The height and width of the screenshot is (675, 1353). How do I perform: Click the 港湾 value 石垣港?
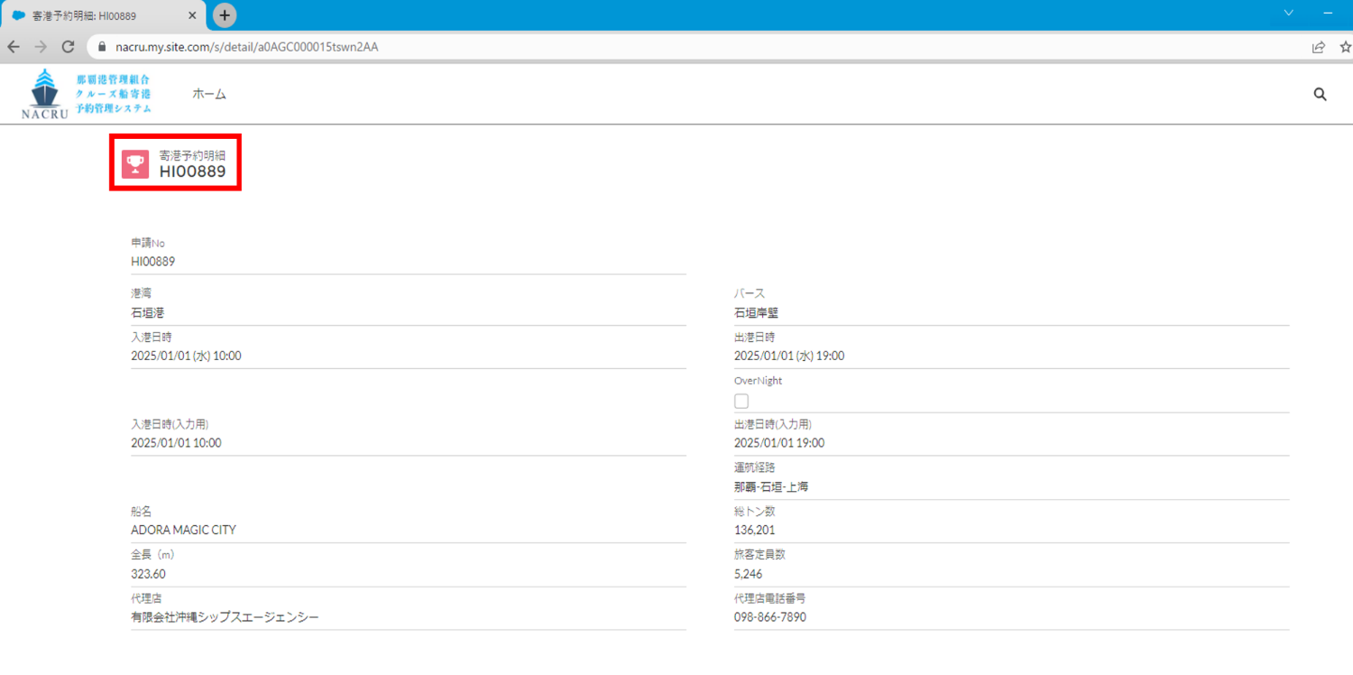tap(148, 313)
